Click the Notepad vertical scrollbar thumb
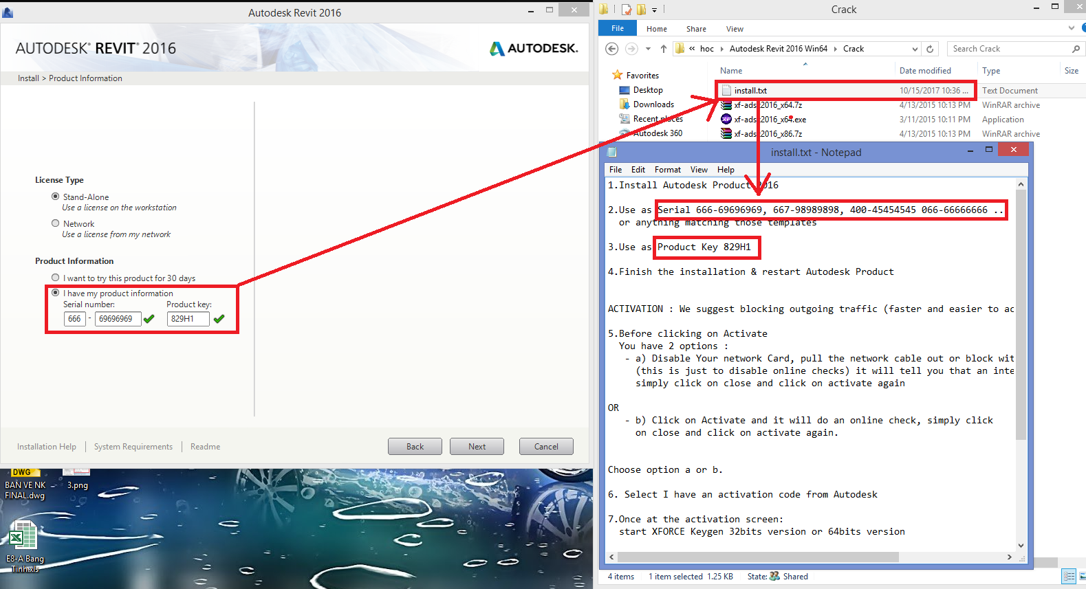The width and height of the screenshot is (1086, 589). click(x=1021, y=315)
